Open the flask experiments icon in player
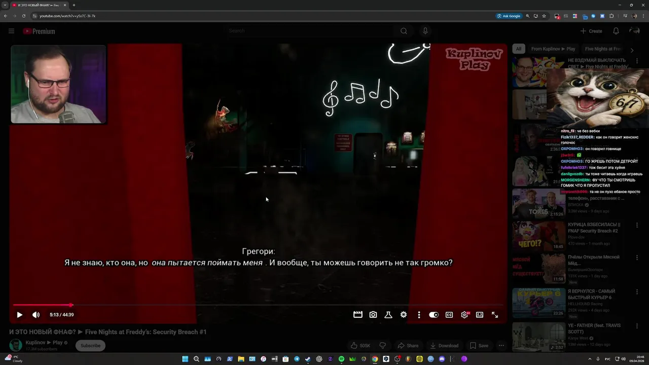Viewport: 649px width, 365px height. tap(388, 315)
